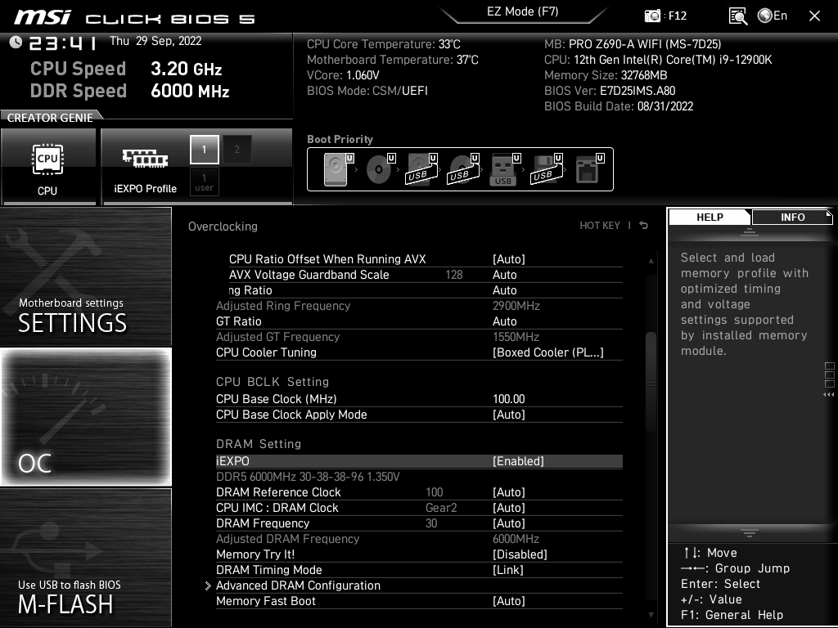Open the M-FLASH BIOS flash section
This screenshot has width=838, height=628.
point(85,558)
